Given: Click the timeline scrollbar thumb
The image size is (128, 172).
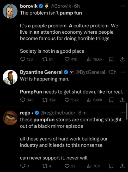Looking at the screenshot, I should 127,110.
